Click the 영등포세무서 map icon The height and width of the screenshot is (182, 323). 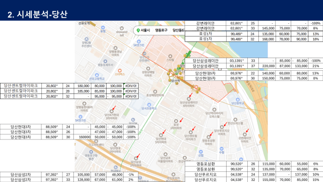105,61
